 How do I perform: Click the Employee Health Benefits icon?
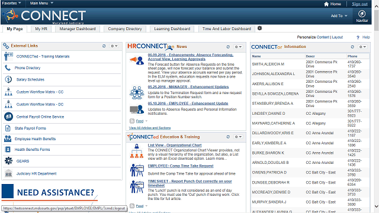click(8, 139)
